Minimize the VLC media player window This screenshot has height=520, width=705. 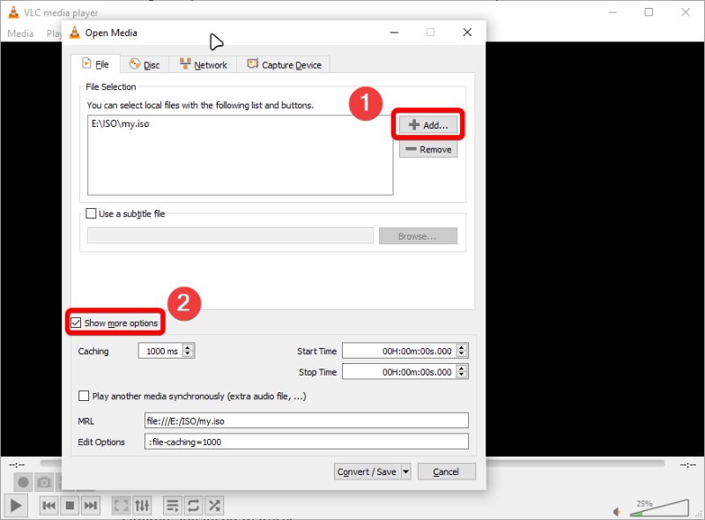pos(612,12)
